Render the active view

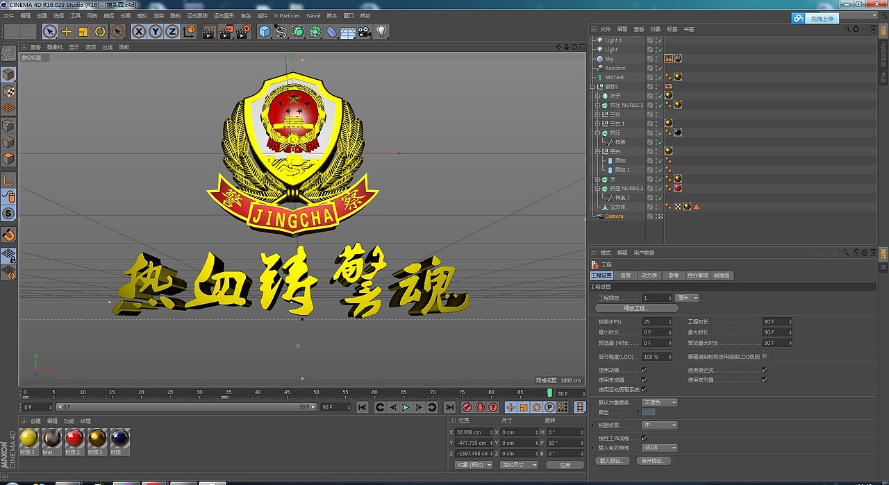209,31
